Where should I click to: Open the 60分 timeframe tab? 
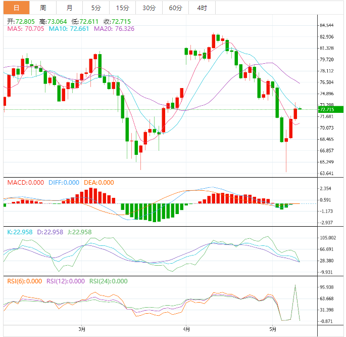tap(175, 8)
